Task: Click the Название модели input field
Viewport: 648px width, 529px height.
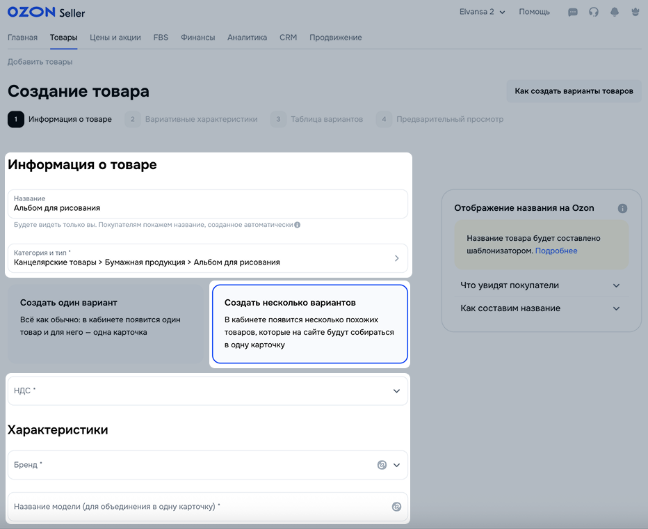Action: 208,507
